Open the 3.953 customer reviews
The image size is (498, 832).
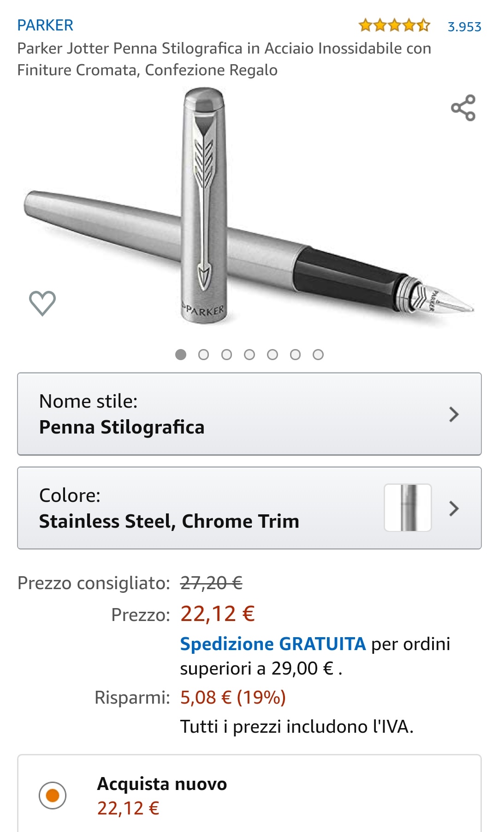pos(464,27)
